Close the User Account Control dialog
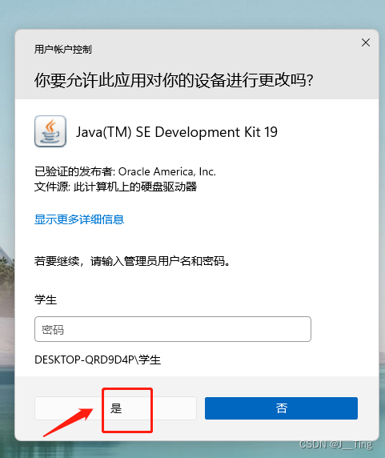 pos(366,42)
